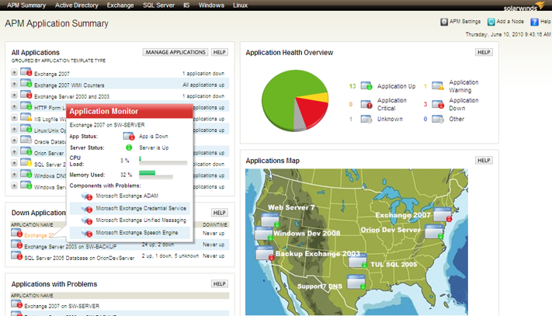Open Microsoft Exchange Credential Service component

[141, 208]
